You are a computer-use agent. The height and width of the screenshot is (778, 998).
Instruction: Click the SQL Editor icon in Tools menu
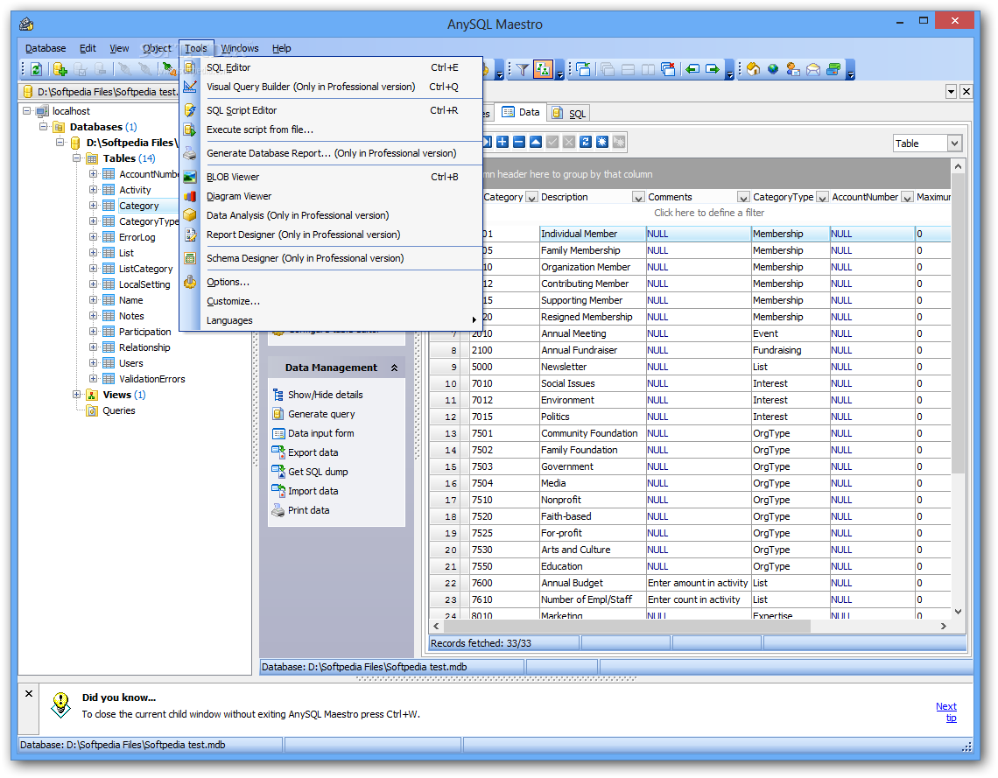coord(190,67)
